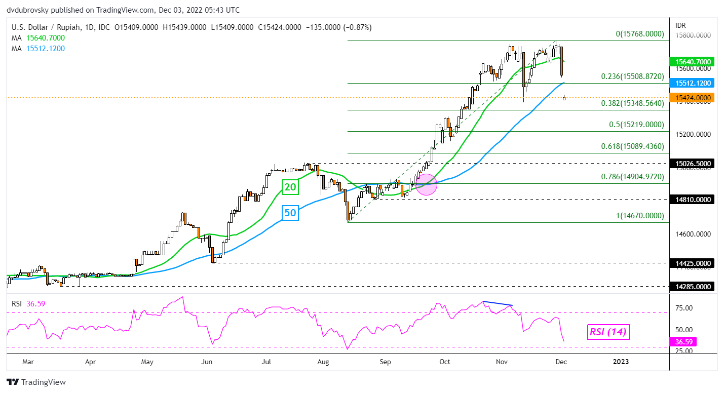Screen dimensions: 724x393
Task: Click the 'Oct' label on the time axis
Action: point(445,362)
